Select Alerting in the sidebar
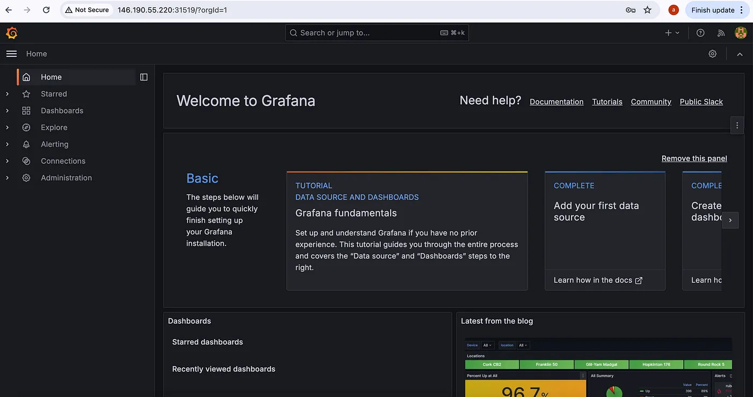Viewport: 753px width, 397px height. [x=54, y=145]
